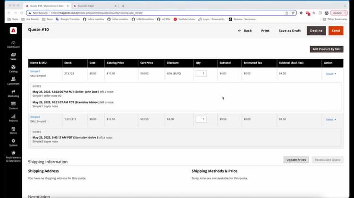Open the Reports sidebar menu

coord(13,118)
